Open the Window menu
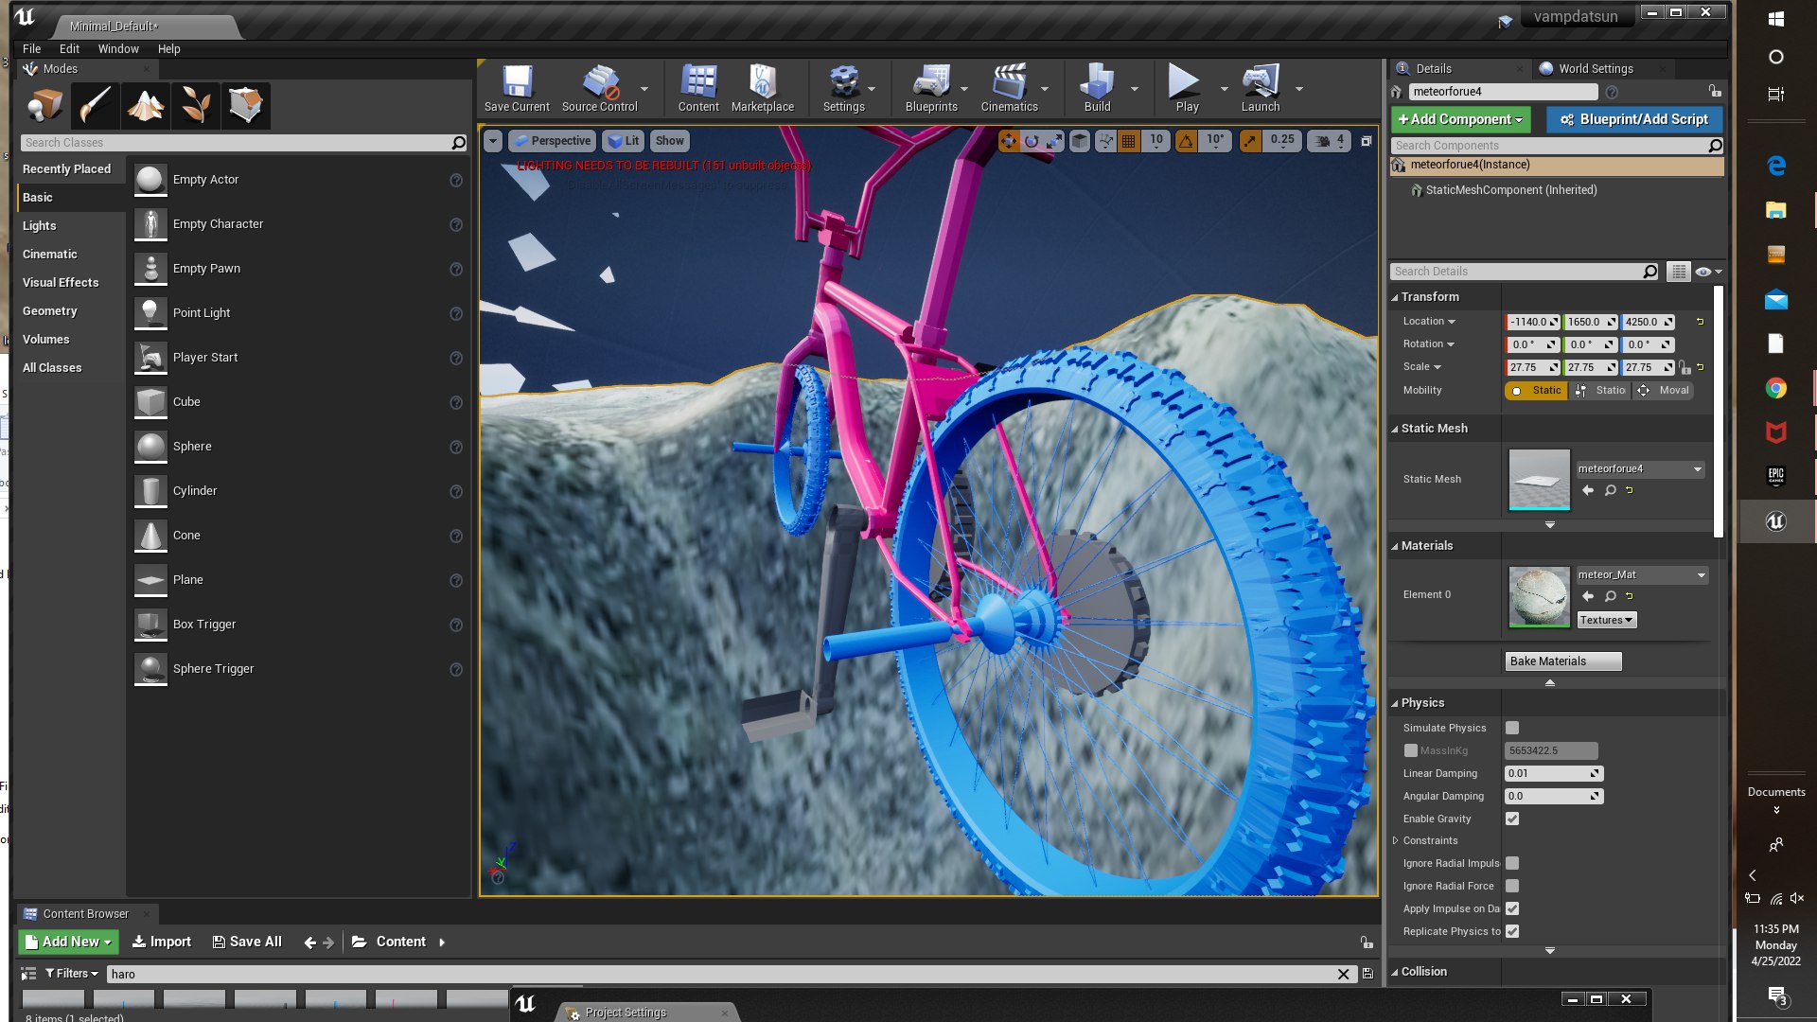This screenshot has width=1817, height=1022. click(118, 48)
